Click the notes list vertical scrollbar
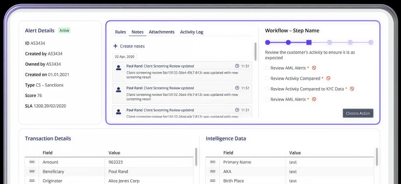 [x=255, y=52]
